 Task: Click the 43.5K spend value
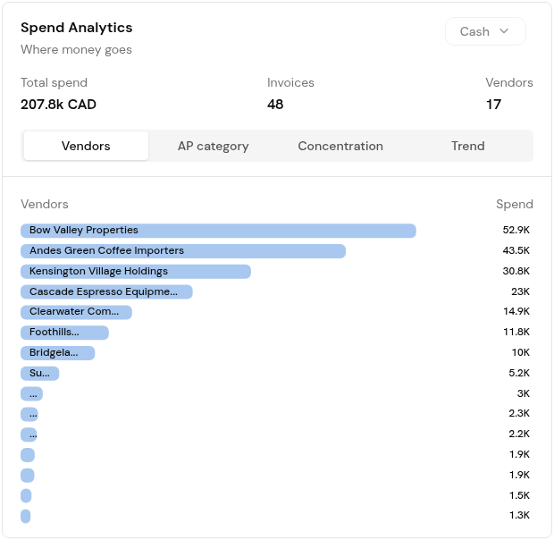[516, 250]
